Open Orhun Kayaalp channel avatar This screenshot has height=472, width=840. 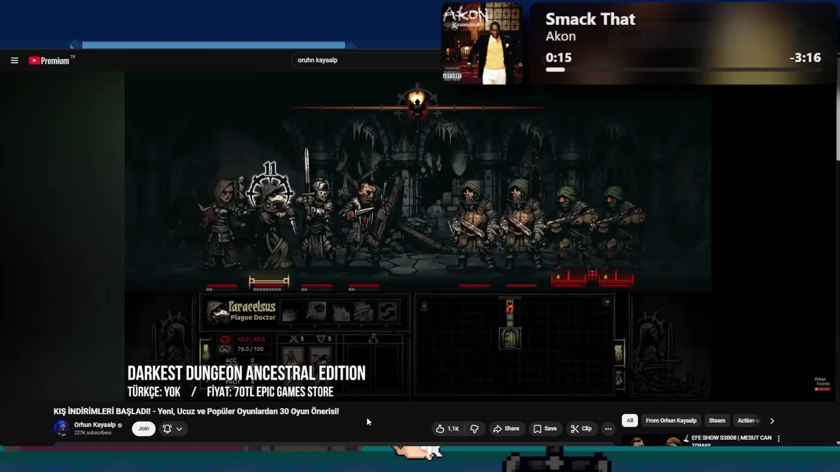[x=62, y=429]
